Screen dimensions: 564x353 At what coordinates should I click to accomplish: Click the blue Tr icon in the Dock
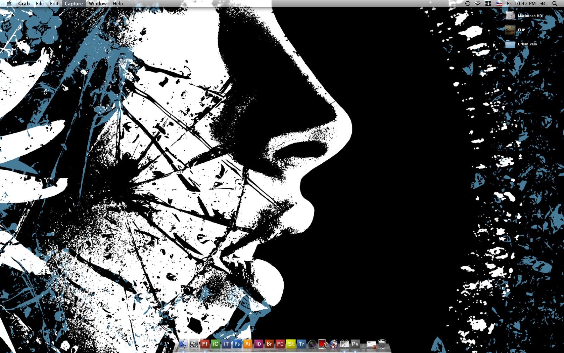tap(301, 344)
